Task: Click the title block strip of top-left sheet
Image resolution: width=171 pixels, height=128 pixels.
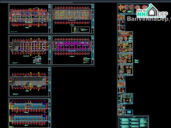Action: point(50,19)
